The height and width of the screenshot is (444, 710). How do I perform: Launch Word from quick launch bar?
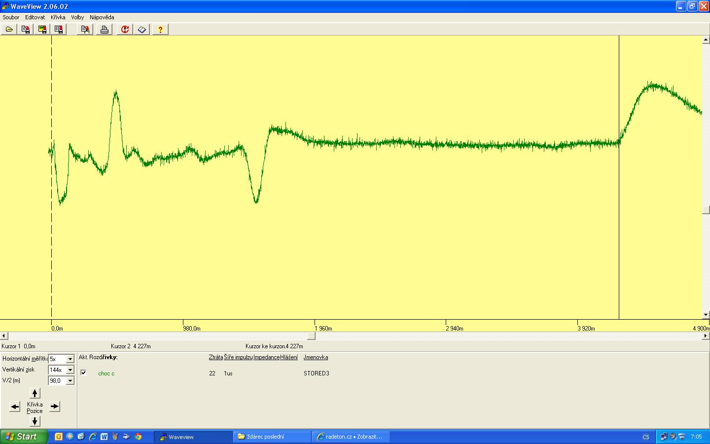pos(104,437)
